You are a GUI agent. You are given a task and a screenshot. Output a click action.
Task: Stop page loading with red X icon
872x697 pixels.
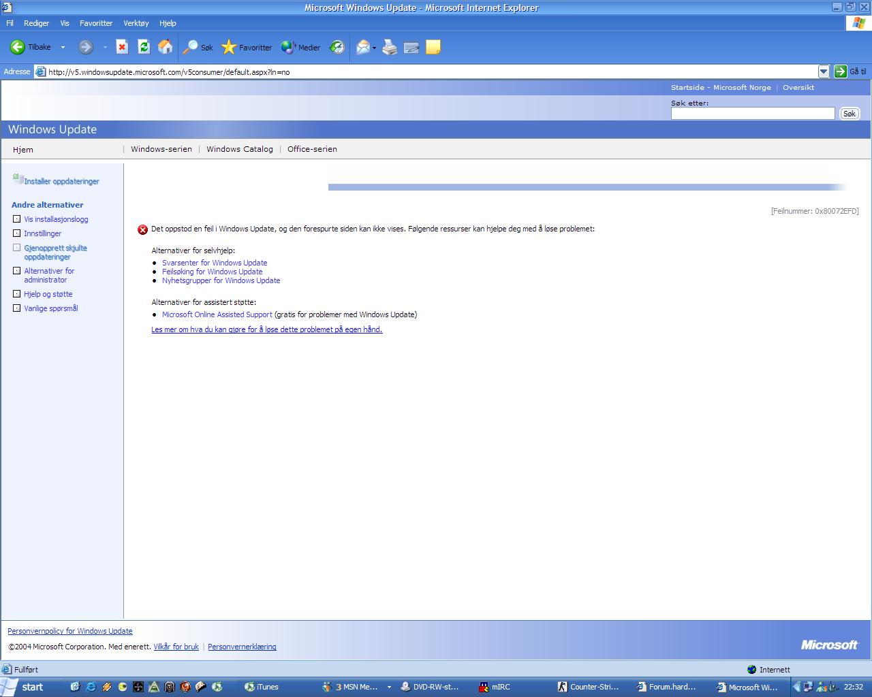pyautogui.click(x=123, y=47)
